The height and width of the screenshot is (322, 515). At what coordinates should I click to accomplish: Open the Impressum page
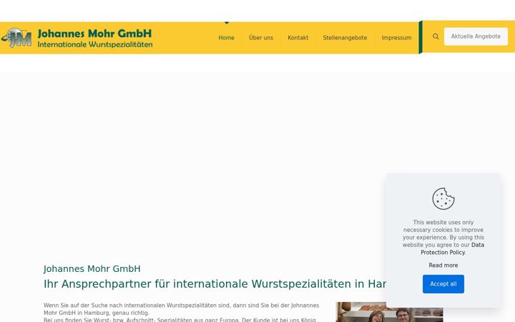point(396,38)
